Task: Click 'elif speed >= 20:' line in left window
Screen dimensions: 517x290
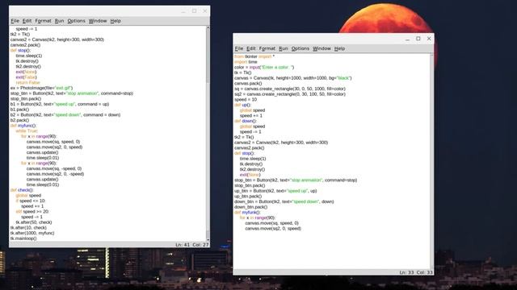Action: tap(32, 211)
